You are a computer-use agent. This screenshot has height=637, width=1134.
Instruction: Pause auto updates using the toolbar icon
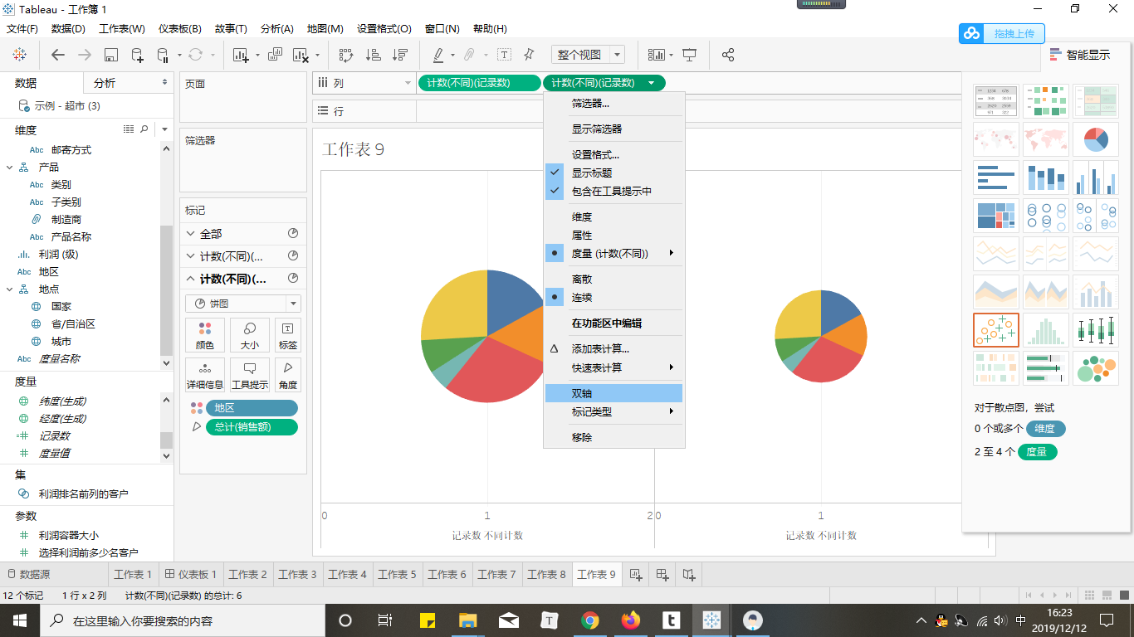click(x=163, y=55)
